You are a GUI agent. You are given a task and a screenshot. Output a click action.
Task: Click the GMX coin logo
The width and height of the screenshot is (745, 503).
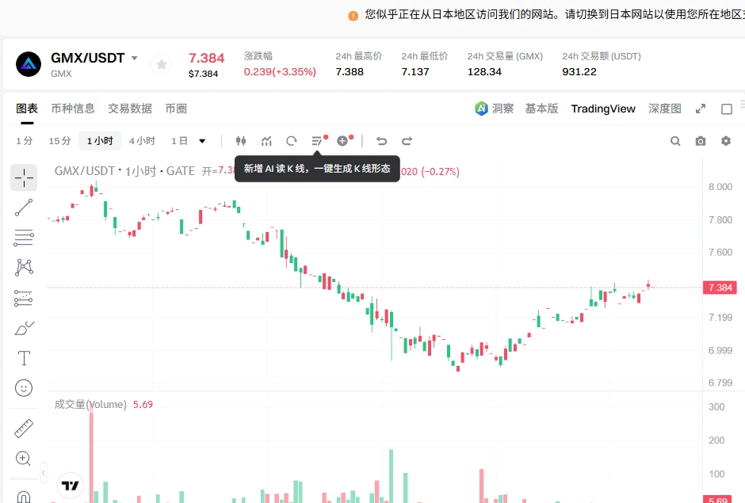tap(29, 64)
